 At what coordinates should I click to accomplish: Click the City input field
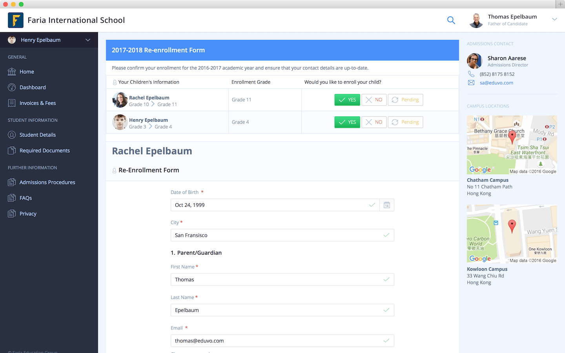coord(282,235)
